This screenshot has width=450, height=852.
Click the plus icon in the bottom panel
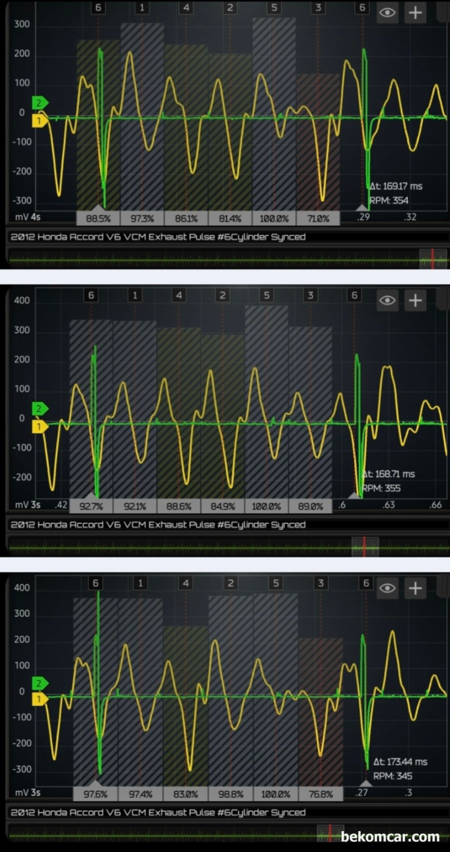[x=415, y=588]
